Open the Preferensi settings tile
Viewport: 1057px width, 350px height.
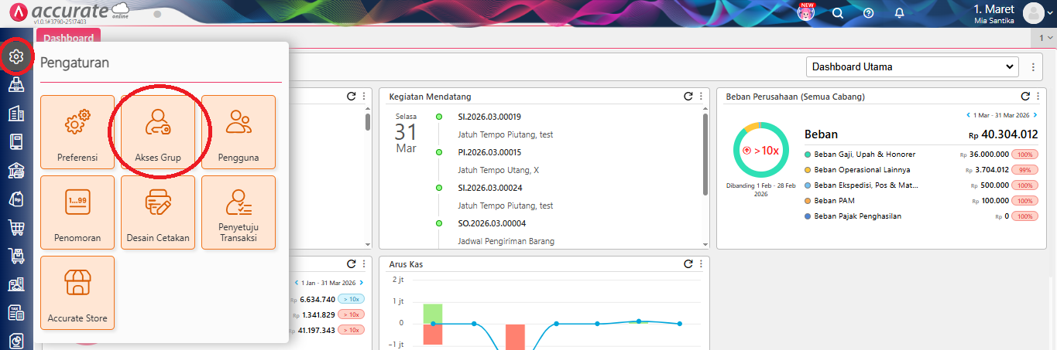point(77,131)
